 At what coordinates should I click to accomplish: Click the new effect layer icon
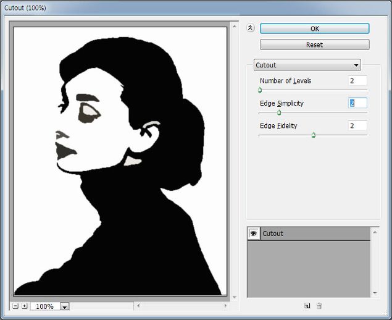tap(307, 306)
